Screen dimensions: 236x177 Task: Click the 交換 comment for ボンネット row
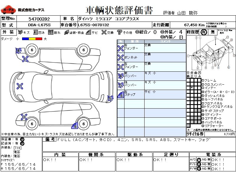pyautogui.click(x=147, y=54)
